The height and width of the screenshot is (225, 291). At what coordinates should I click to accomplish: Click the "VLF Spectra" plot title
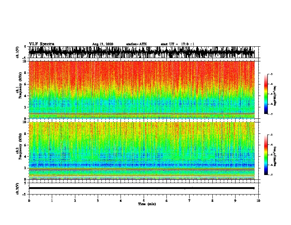[42, 44]
